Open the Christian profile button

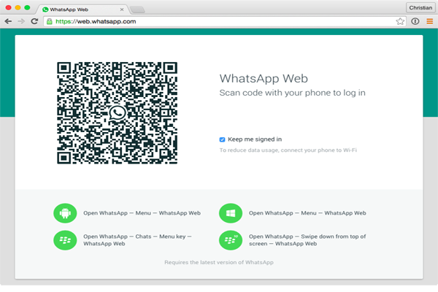420,8
